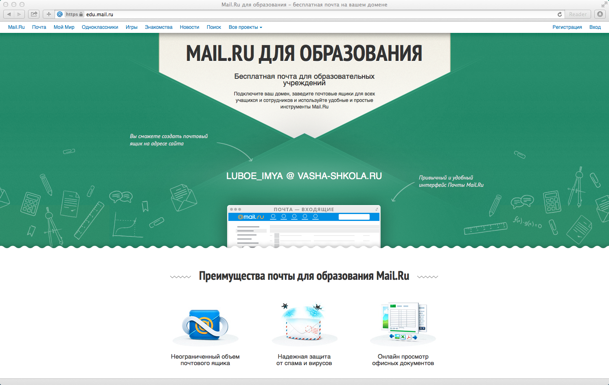The image size is (609, 385).
Task: Select the edu.mail.ru address bar
Action: pos(309,14)
